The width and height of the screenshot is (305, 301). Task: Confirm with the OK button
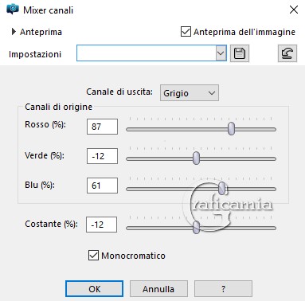(94, 288)
